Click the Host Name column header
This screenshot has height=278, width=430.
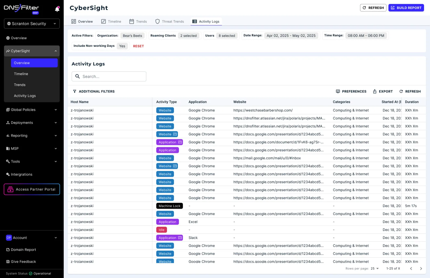(x=80, y=102)
